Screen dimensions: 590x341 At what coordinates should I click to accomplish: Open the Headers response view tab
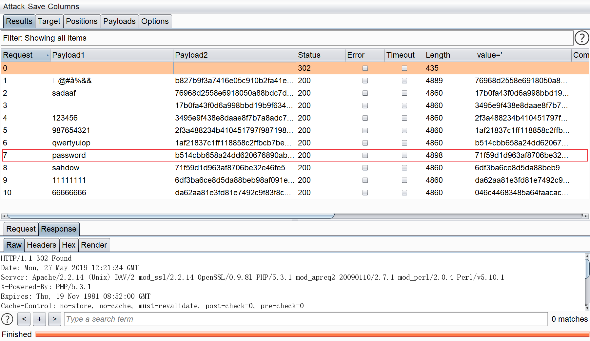[42, 245]
